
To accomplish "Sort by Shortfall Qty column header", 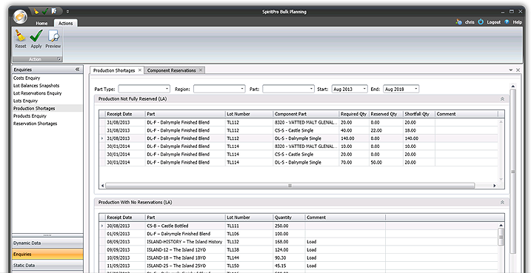I will (419, 114).
